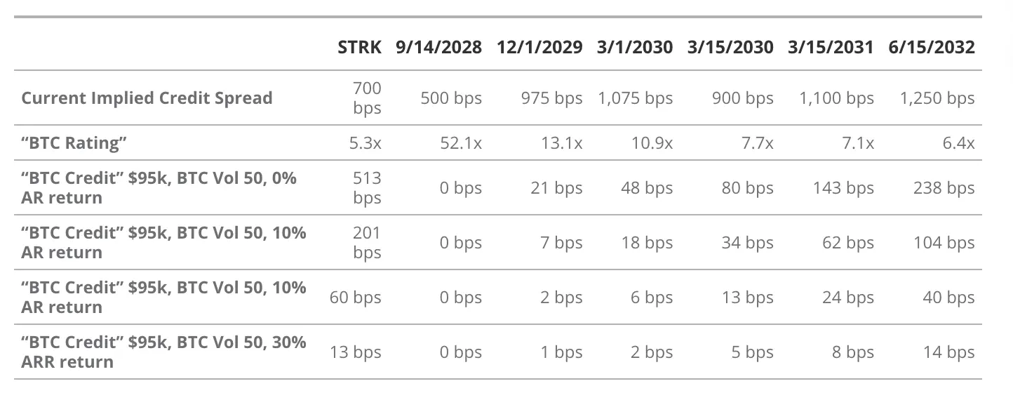
Task: Select the 1,250 bps credit spread cell
Action: click(x=937, y=98)
